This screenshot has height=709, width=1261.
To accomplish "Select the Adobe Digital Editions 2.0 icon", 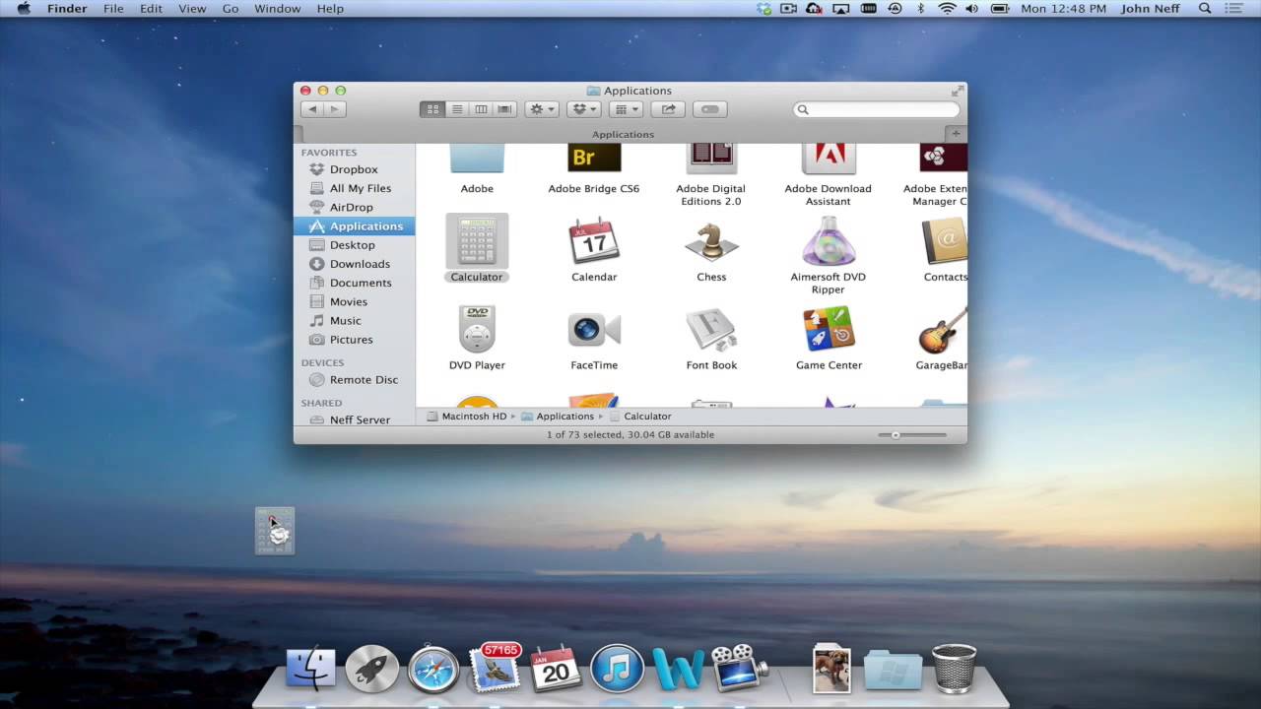I will (x=711, y=158).
